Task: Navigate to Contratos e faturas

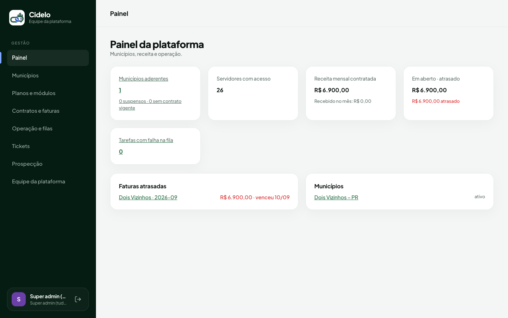Action: coord(48,111)
